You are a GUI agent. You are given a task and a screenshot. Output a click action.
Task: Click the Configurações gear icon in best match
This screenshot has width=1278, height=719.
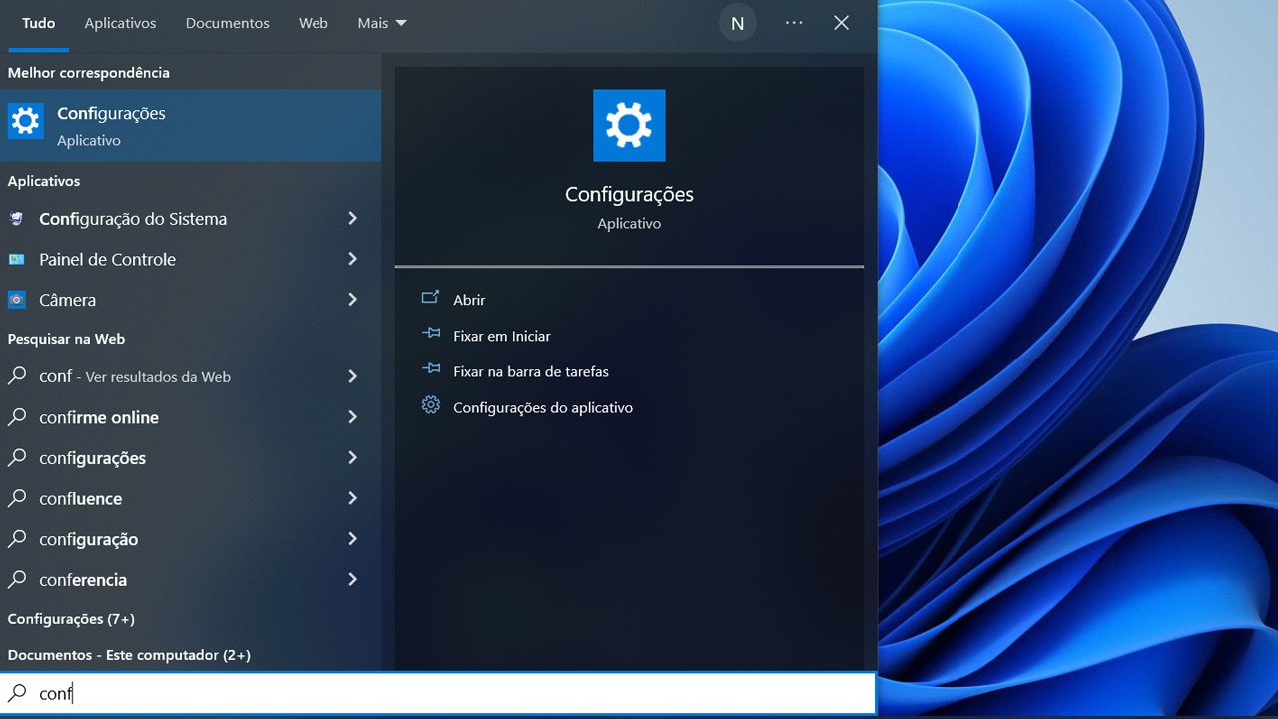point(25,121)
